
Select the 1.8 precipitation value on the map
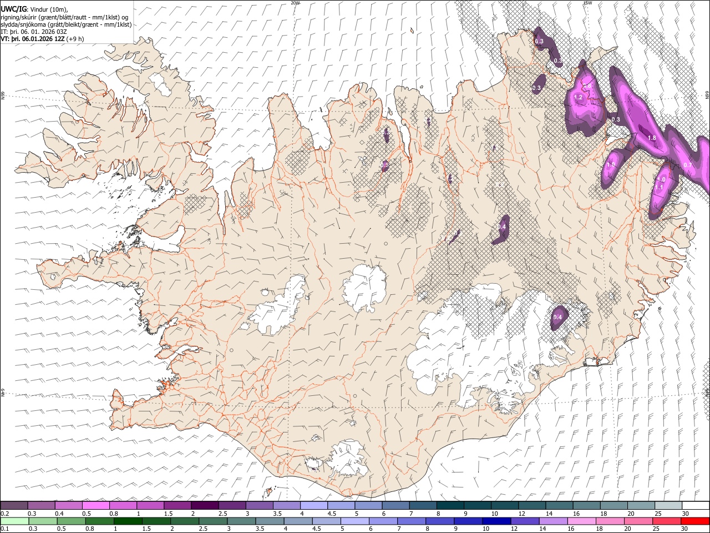click(x=652, y=138)
